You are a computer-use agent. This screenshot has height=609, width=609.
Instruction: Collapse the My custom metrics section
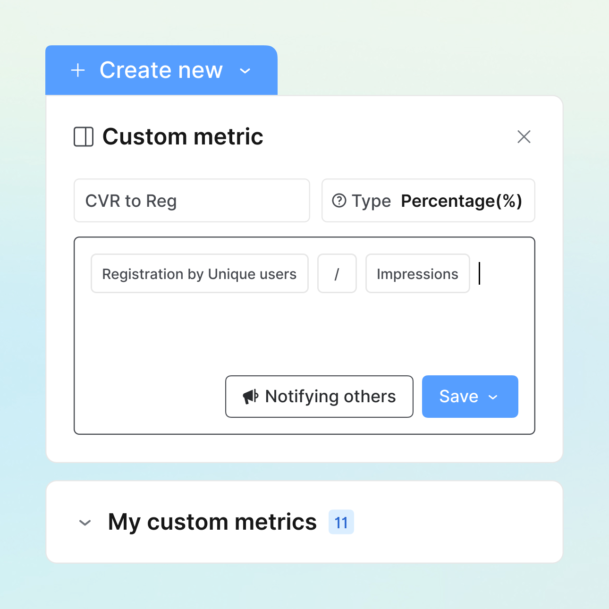85,522
